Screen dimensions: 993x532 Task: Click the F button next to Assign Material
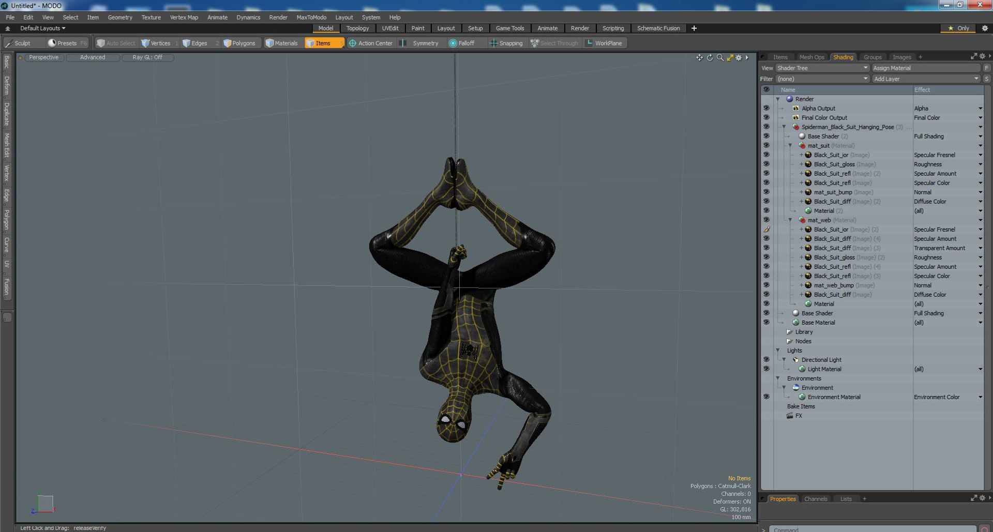(987, 68)
